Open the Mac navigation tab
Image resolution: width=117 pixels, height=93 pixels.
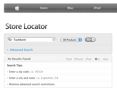(70, 8)
